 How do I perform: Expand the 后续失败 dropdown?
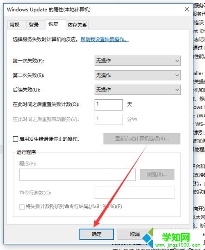(x=138, y=89)
